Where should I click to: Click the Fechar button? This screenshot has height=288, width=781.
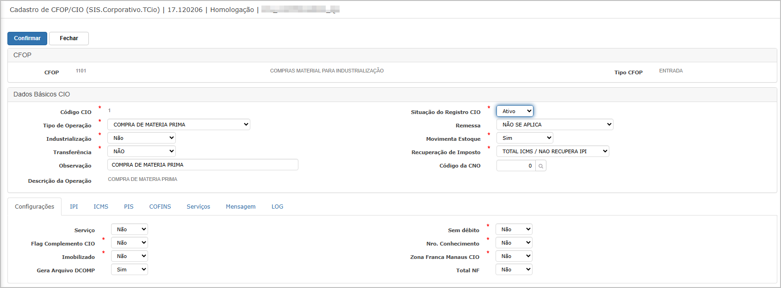click(69, 38)
